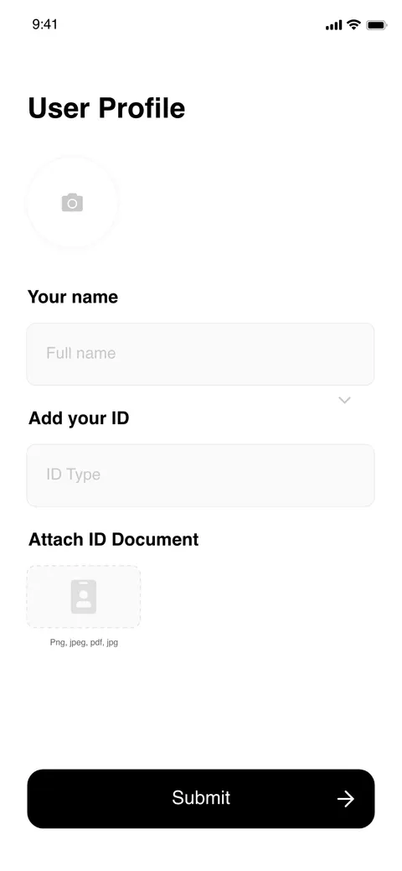Open the ID Type dropdown field
Viewport: 402px width, 871px height.
click(200, 475)
